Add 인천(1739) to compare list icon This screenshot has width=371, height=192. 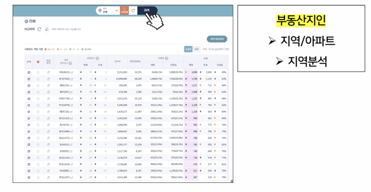click(48, 99)
